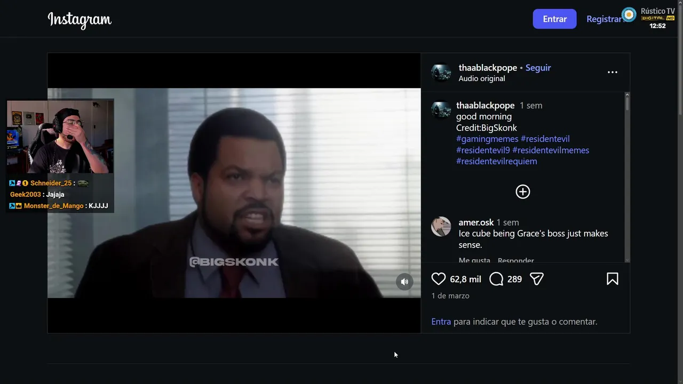Image resolution: width=683 pixels, height=384 pixels.
Task: Open comments via the speech bubble icon
Action: pos(496,279)
